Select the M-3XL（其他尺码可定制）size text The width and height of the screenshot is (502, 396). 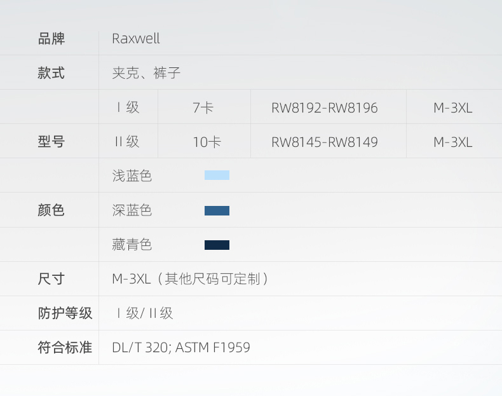point(191,279)
